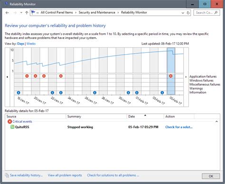Sort details by the Source column

coord(36,116)
